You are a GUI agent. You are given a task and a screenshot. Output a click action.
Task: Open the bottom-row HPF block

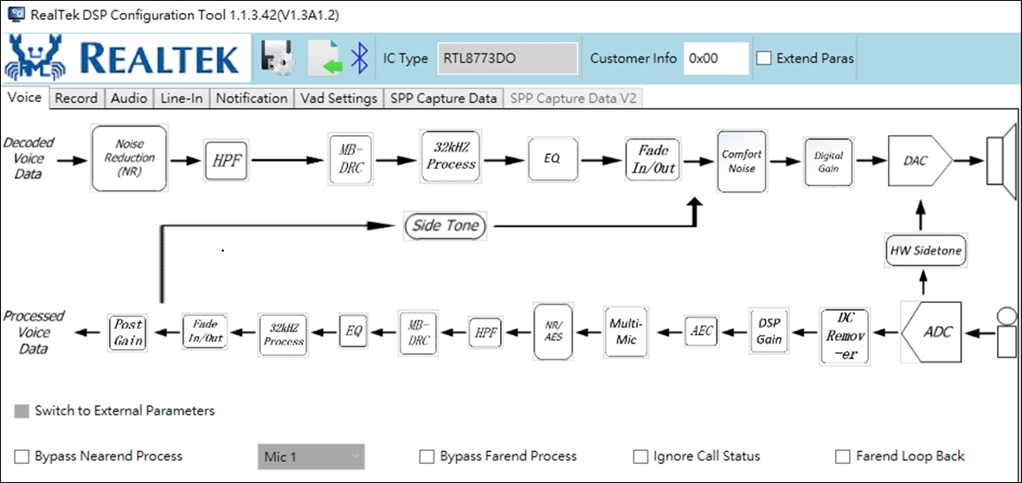tap(485, 332)
